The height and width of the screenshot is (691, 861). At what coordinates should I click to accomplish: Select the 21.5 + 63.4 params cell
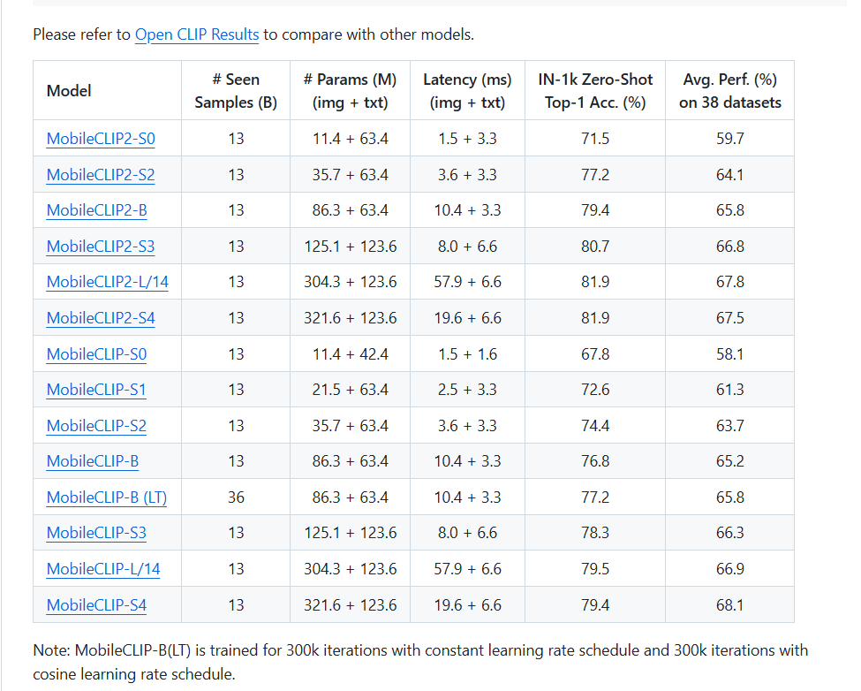tap(351, 390)
